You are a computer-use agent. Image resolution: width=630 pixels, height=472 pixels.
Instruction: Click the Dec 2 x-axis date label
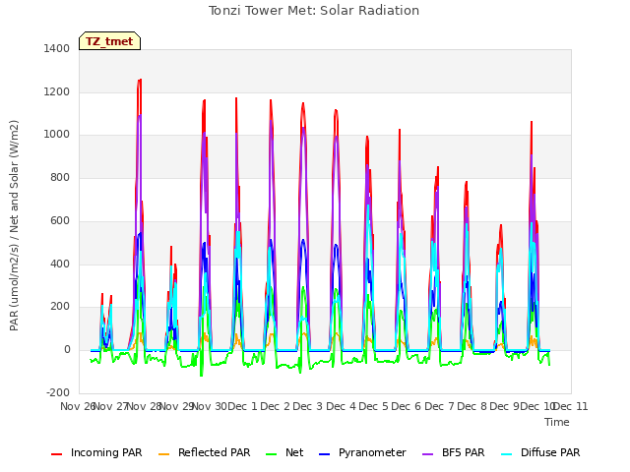(276, 406)
